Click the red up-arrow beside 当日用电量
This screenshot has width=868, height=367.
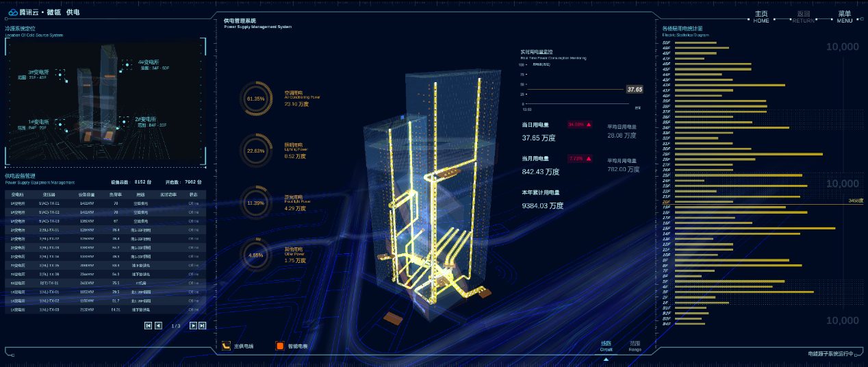coord(588,125)
